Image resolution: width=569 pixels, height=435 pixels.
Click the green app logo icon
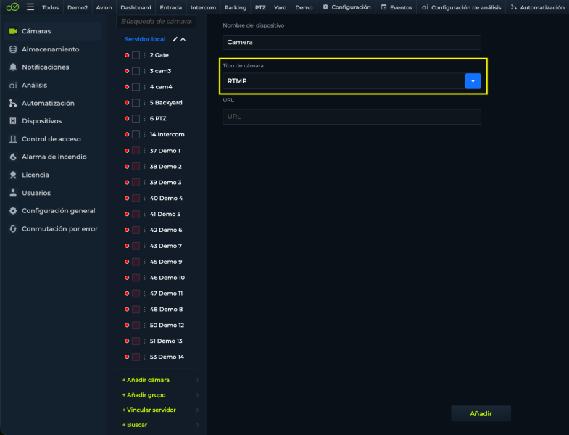pos(12,7)
